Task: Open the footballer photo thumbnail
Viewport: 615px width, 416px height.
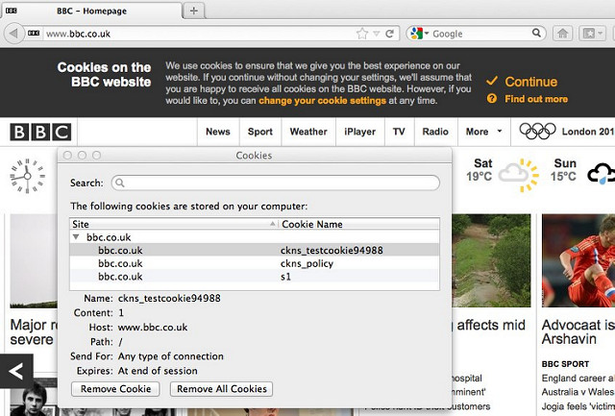Action: 578,260
